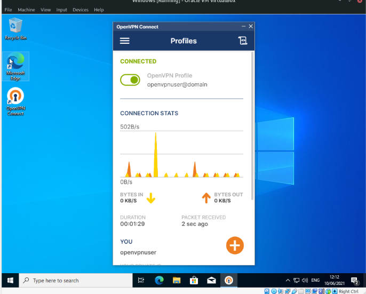Expand the hidden system tray icons chevron
This screenshot has width=366, height=294.
(288, 280)
